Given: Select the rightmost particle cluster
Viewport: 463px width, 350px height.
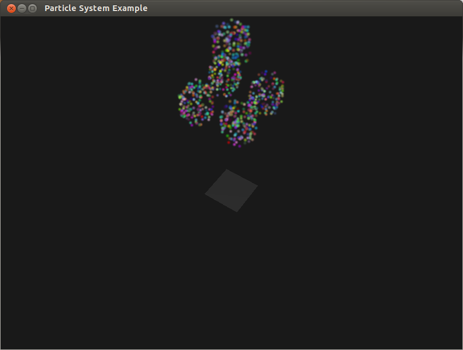Looking at the screenshot, I should [x=266, y=93].
